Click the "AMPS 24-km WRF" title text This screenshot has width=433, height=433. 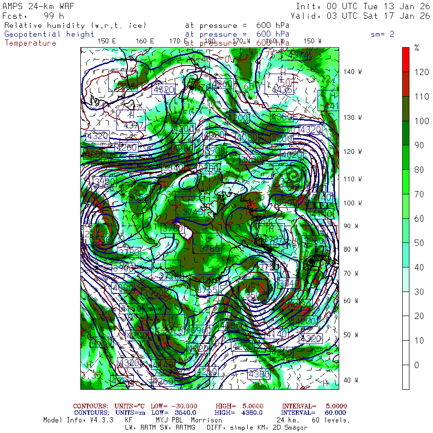pos(34,6)
